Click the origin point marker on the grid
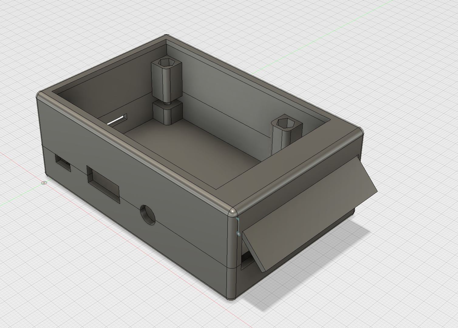The image size is (458, 328). point(44,183)
